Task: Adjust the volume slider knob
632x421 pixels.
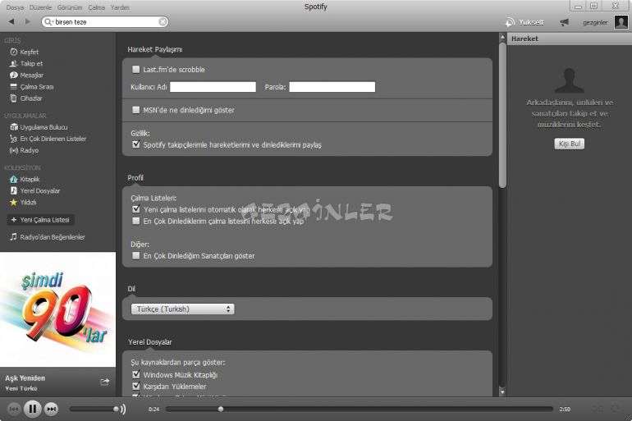Action: (116, 410)
